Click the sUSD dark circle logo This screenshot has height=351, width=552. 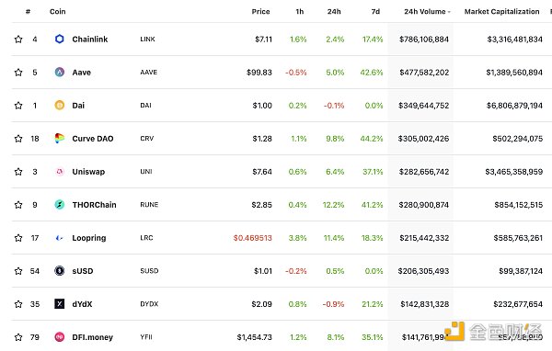pyautogui.click(x=60, y=271)
